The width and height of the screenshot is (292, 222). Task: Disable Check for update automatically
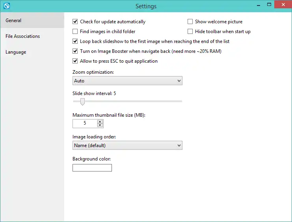click(x=75, y=22)
